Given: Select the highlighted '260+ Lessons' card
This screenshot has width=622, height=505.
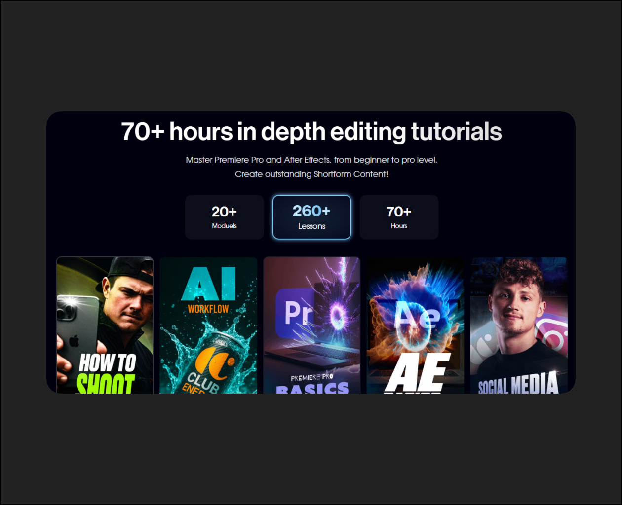Looking at the screenshot, I should pyautogui.click(x=311, y=217).
